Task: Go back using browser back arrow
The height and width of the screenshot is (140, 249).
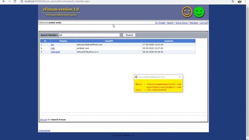Action: pyautogui.click(x=4, y=1)
